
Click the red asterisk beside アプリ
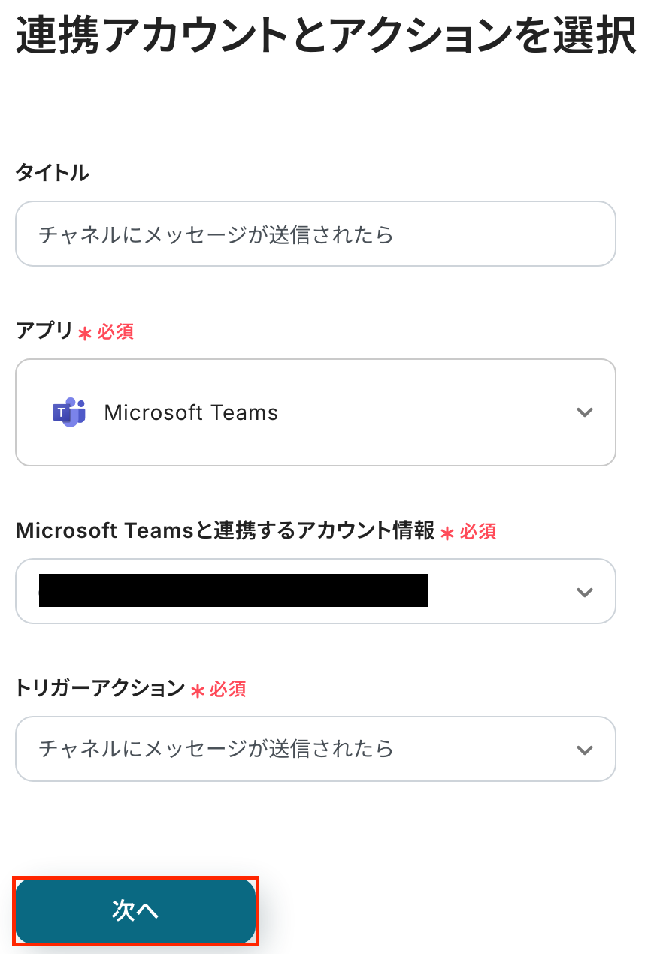(85, 334)
